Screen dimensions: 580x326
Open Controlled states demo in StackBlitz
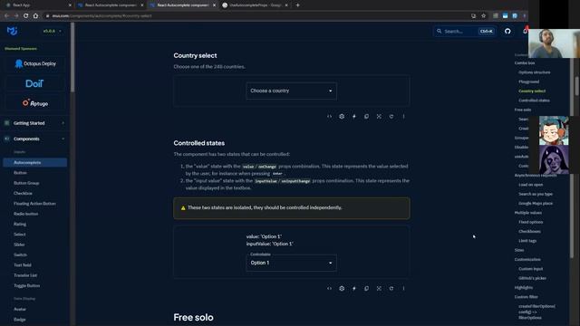tap(354, 288)
